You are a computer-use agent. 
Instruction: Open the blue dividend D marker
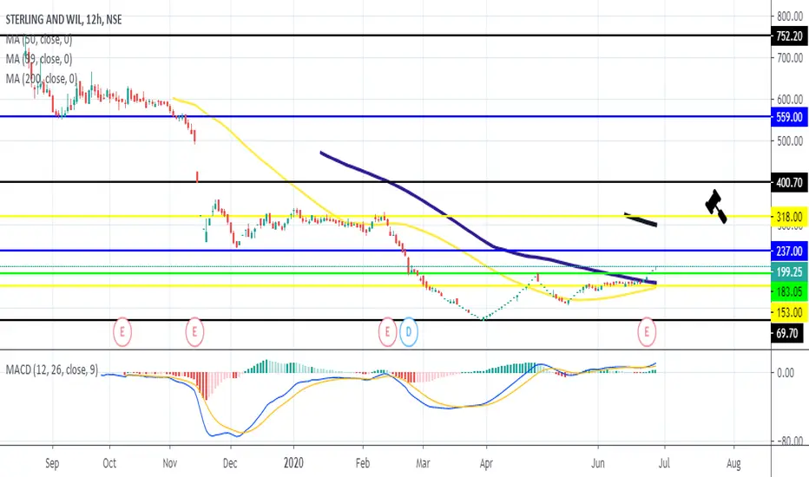point(408,332)
